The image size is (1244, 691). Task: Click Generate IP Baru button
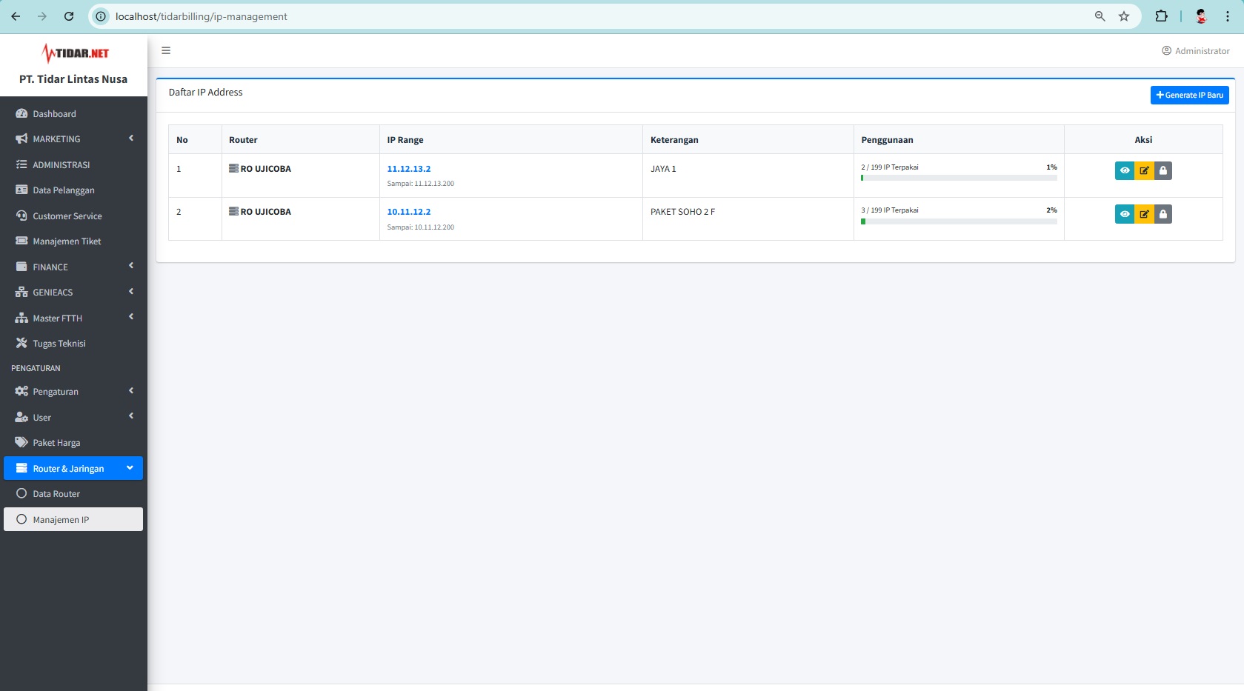[1189, 95]
